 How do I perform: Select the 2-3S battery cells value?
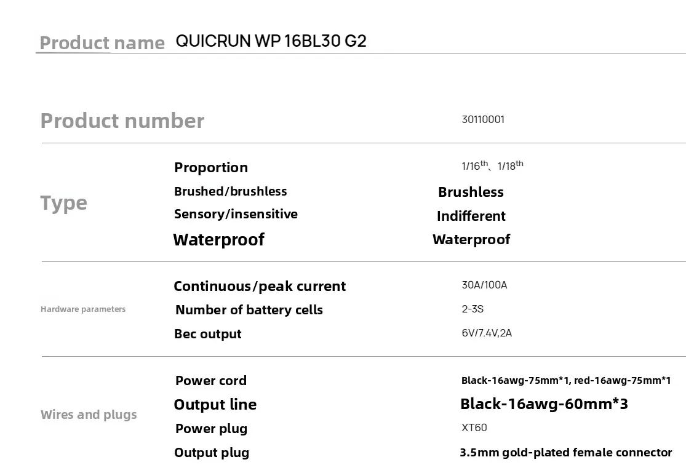(473, 309)
